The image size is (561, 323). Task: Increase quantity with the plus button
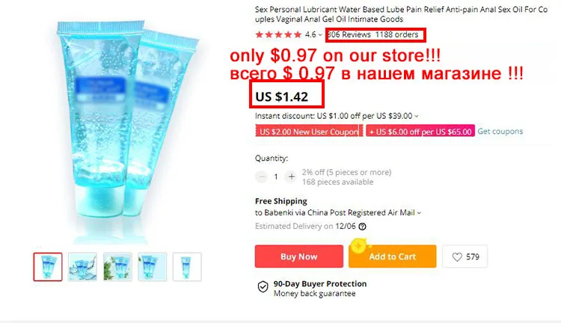[x=292, y=176]
